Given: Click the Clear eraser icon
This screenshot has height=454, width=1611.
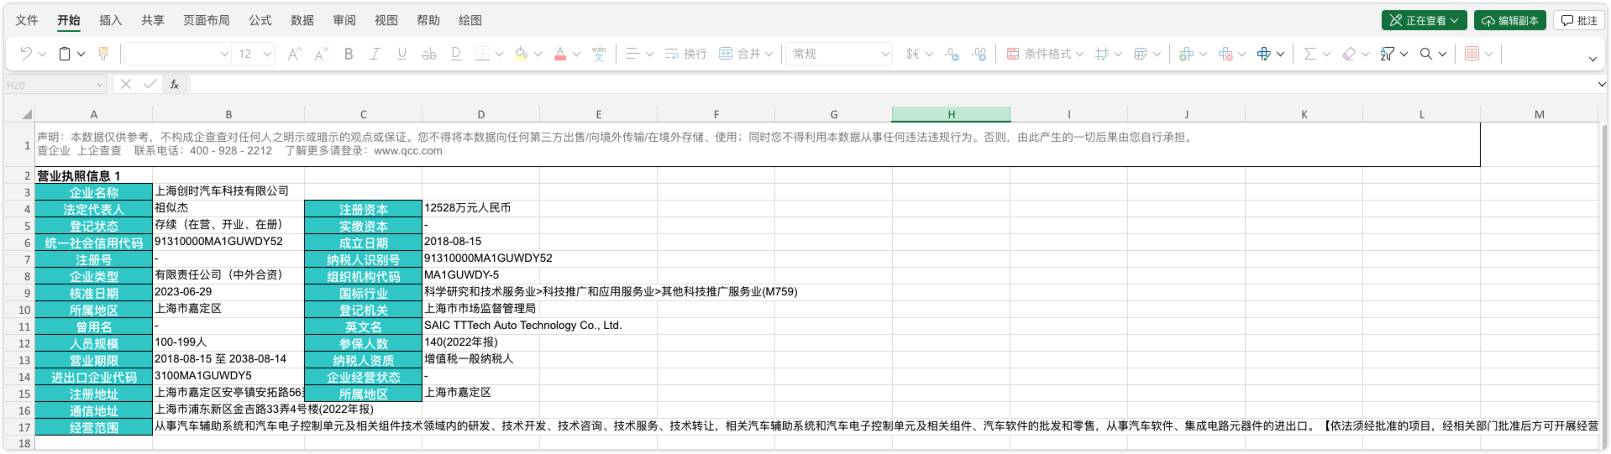Looking at the screenshot, I should (1349, 54).
